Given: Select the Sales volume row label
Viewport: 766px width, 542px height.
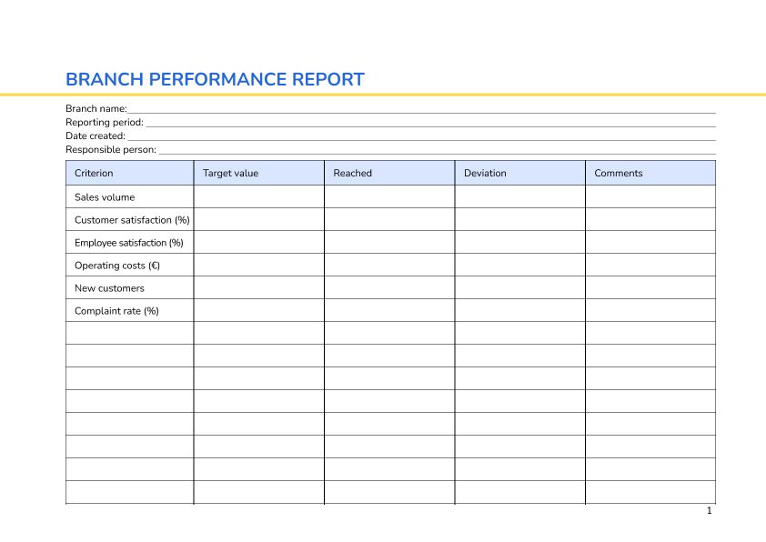Looking at the screenshot, I should 105,196.
